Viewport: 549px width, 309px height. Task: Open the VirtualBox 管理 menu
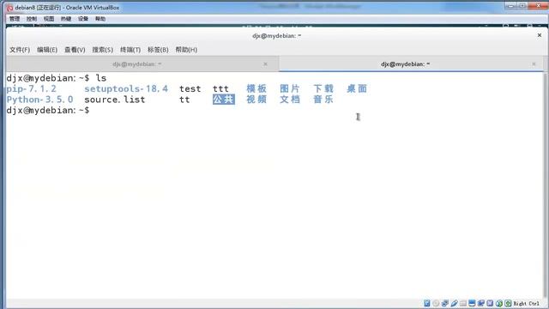tap(15, 19)
